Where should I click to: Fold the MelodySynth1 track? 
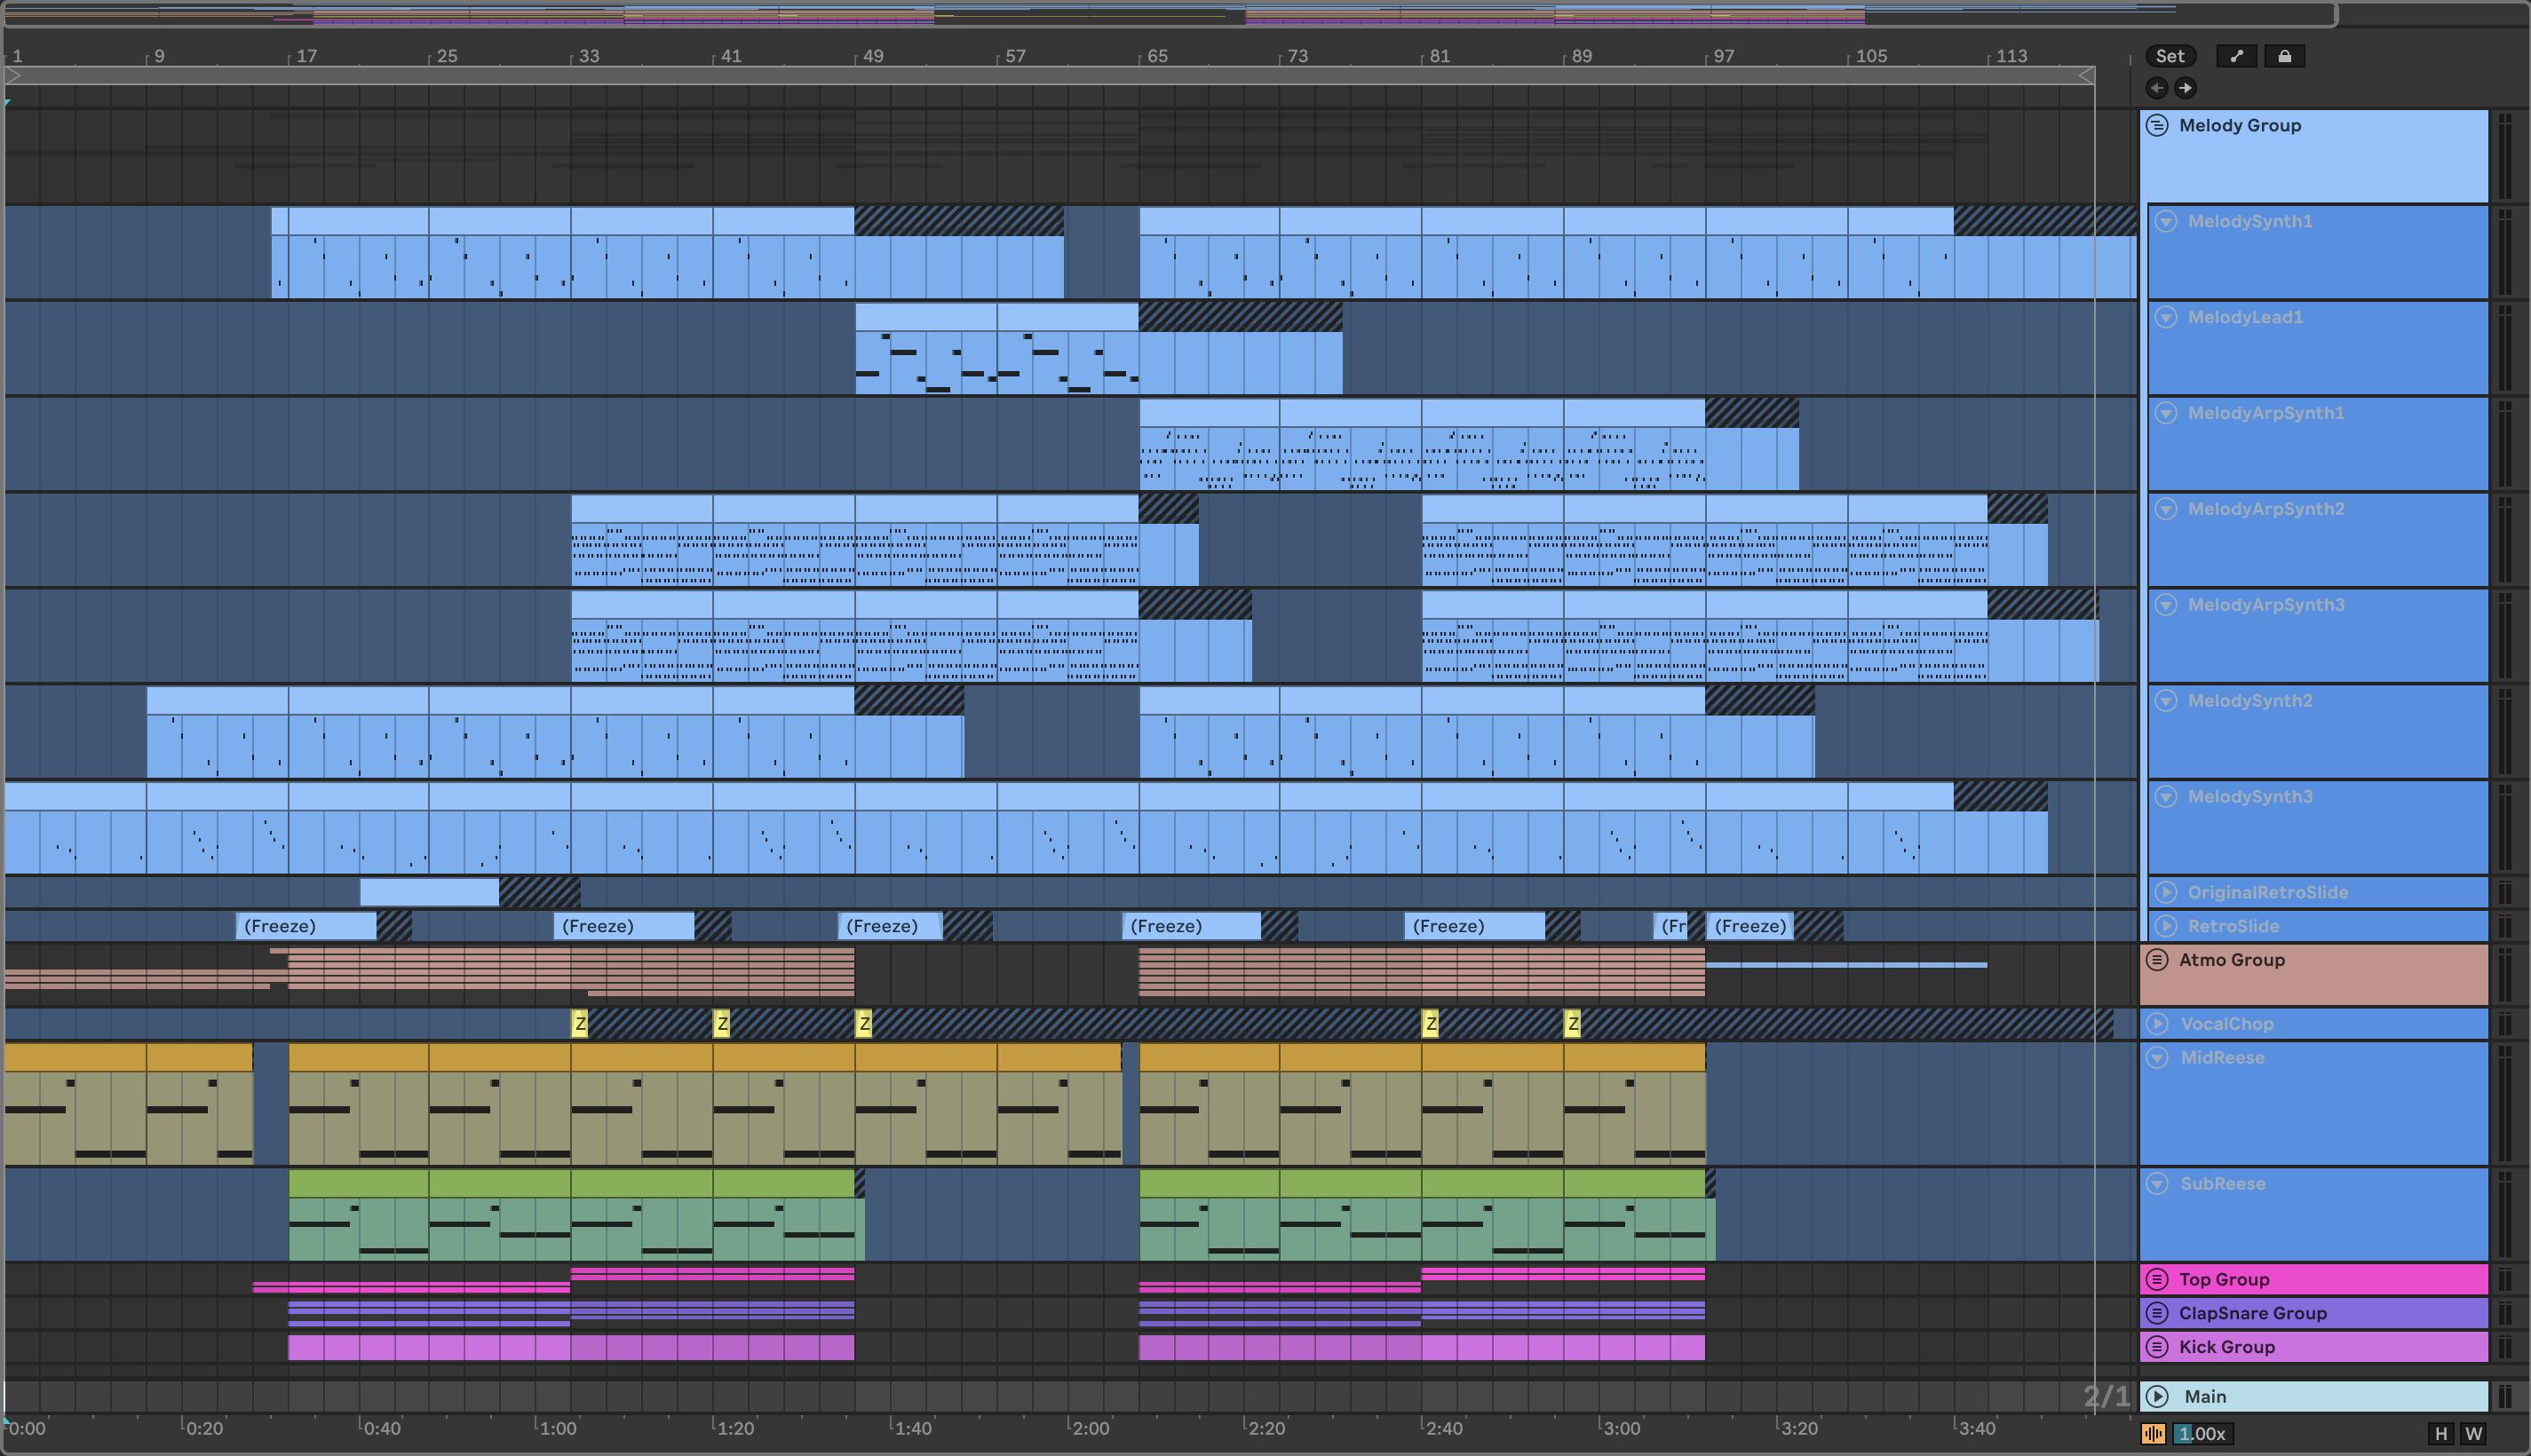pyautogui.click(x=2166, y=221)
